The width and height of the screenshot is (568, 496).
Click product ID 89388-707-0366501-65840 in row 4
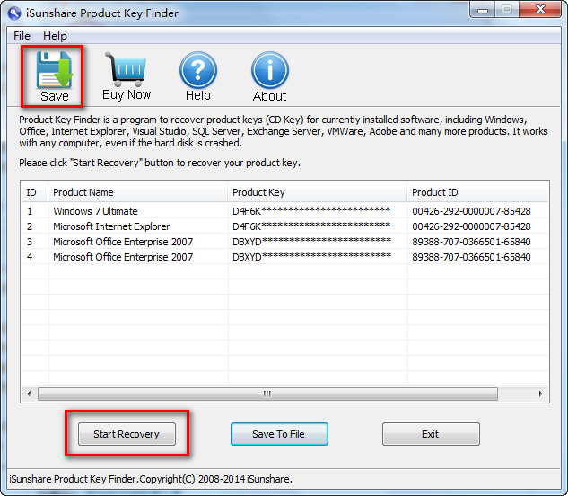[471, 257]
